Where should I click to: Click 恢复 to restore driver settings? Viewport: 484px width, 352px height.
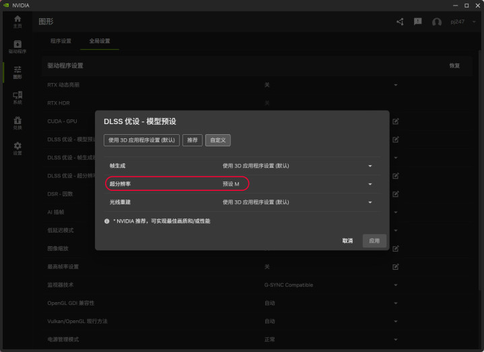click(454, 65)
